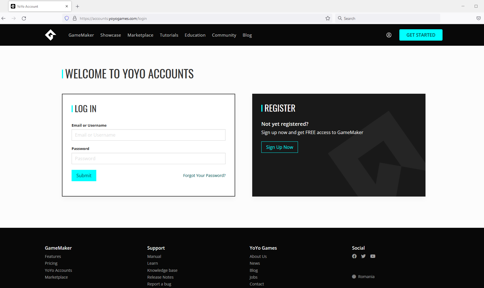
Task: Bookmark the page with the star icon
Action: click(x=327, y=18)
